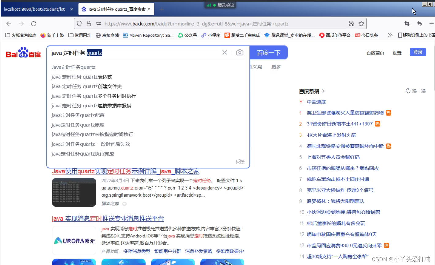Select suggestion quartz多个任务同时执行
This screenshot has width=435, height=265.
click(x=94, y=96)
